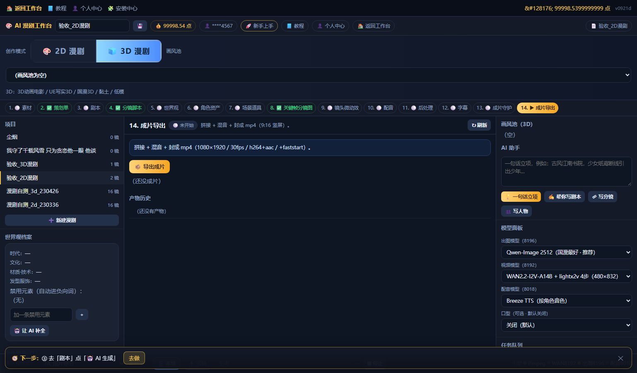Click the ****4567 account pill

point(218,26)
